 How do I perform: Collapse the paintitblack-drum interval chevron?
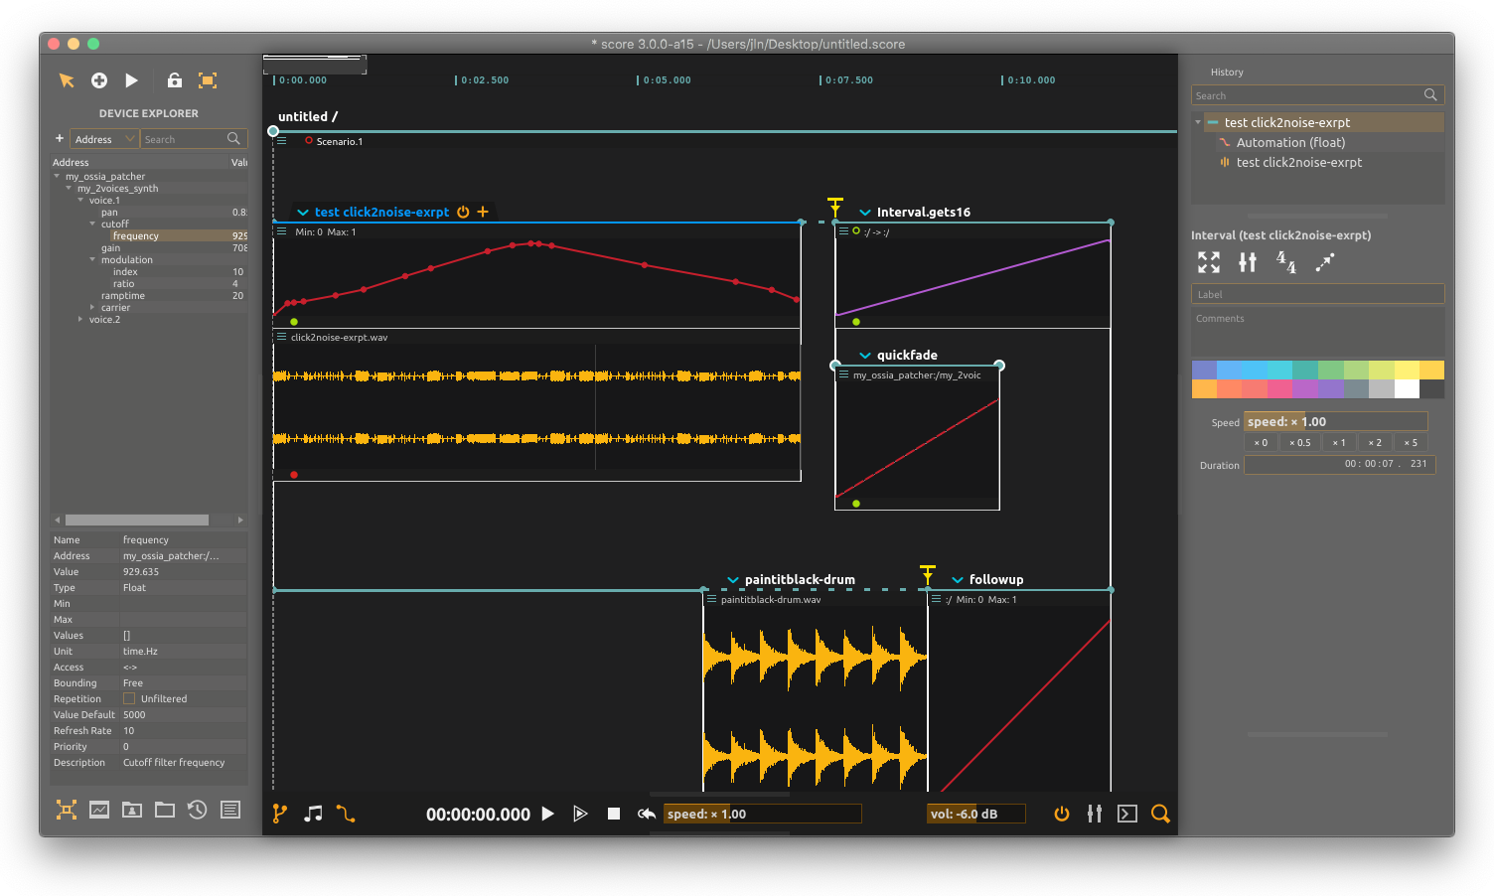tap(733, 579)
